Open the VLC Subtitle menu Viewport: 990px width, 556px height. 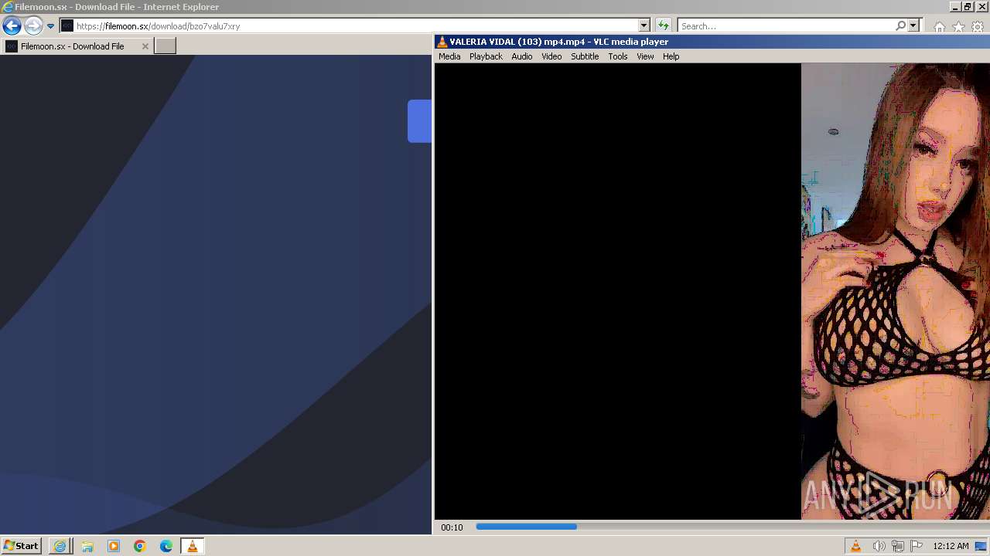click(x=585, y=56)
